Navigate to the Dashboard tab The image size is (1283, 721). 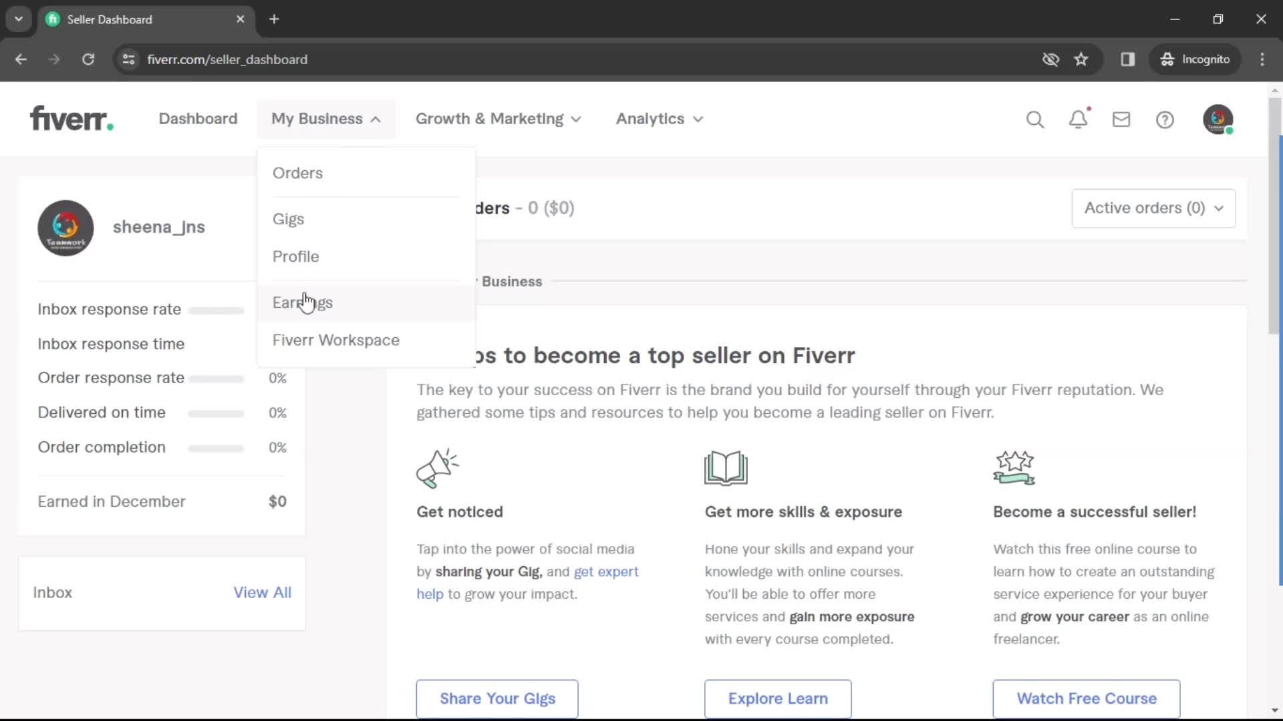click(x=197, y=119)
